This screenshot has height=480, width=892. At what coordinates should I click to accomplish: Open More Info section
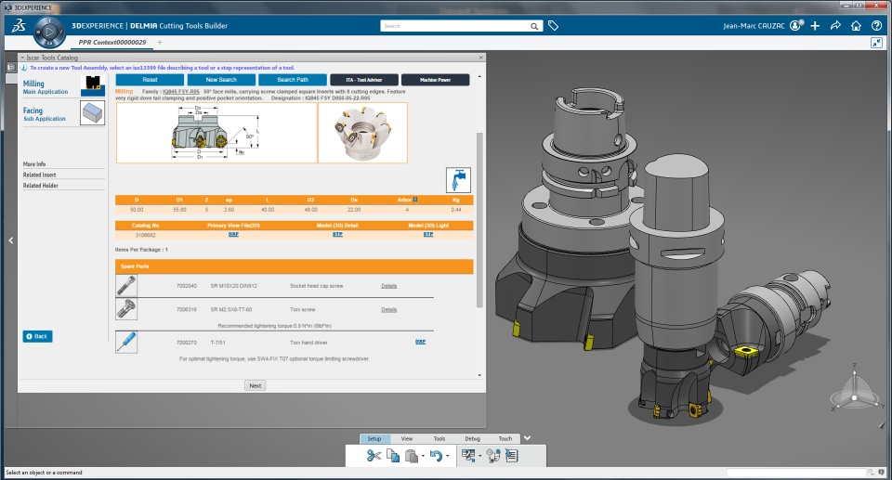point(34,163)
